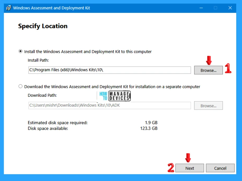This screenshot has width=242, height=181.
Task: Click the Install Path text field
Action: (110, 70)
